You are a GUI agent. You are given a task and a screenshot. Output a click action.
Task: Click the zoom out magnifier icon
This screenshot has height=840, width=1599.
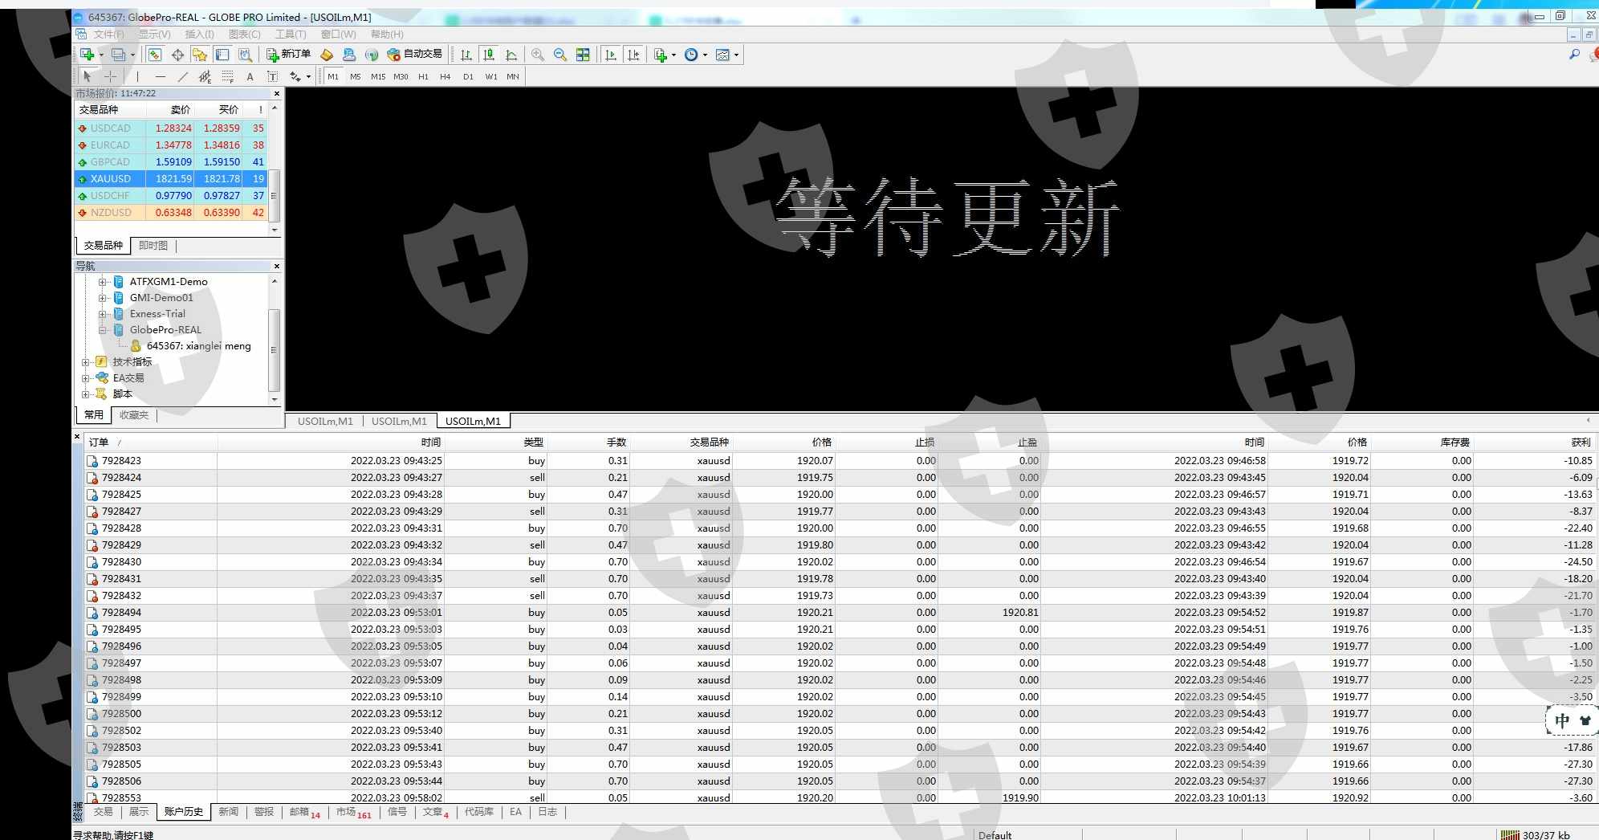coord(560,55)
